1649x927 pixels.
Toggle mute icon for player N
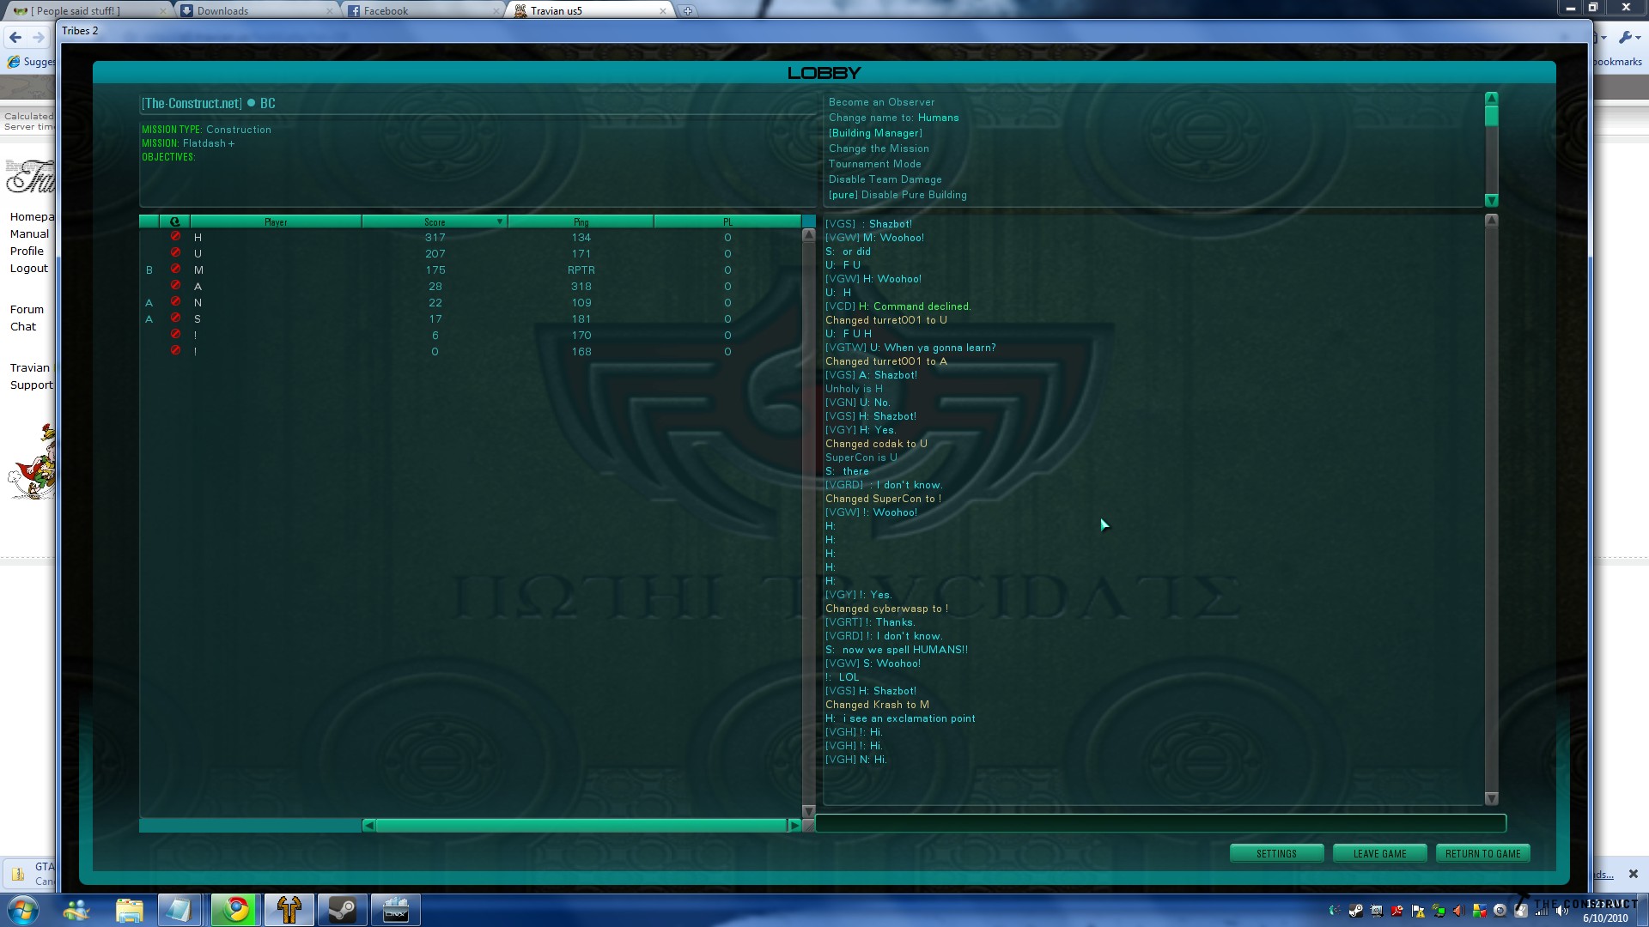(x=175, y=302)
